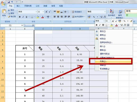Click the mini toolbar percent button
This screenshot has width=137, height=102.
coord(125,21)
